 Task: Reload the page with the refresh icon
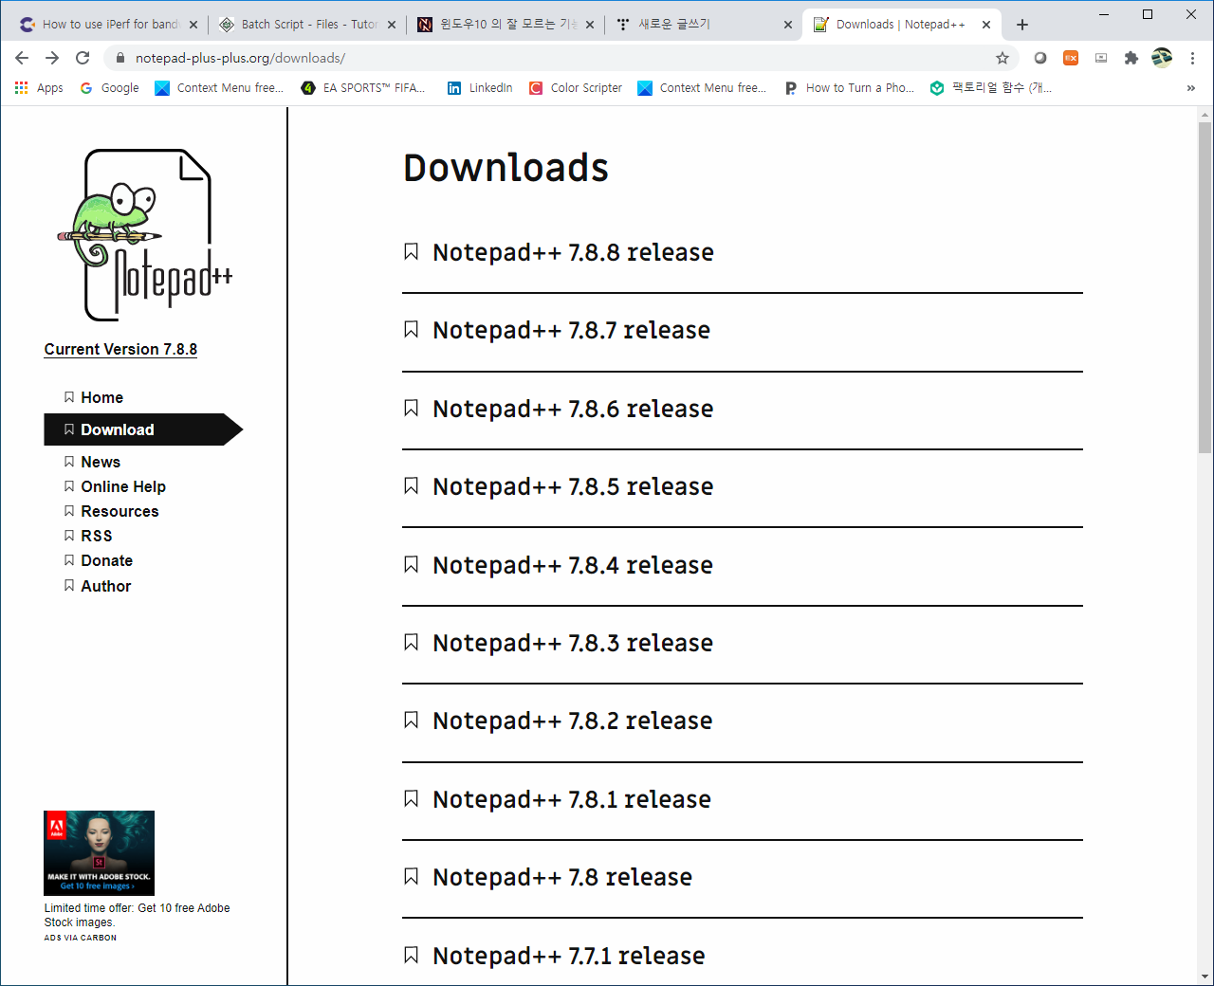click(x=83, y=58)
